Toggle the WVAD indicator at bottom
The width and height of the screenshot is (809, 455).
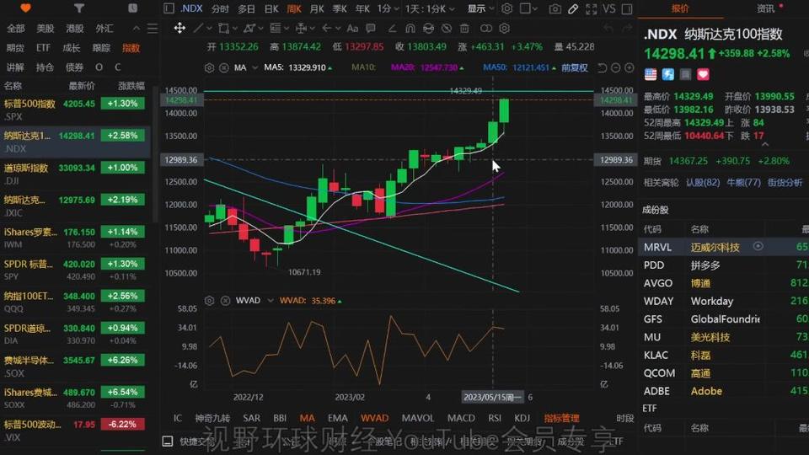(374, 418)
